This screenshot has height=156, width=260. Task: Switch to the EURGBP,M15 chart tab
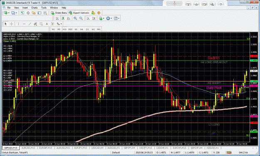click(46, 148)
